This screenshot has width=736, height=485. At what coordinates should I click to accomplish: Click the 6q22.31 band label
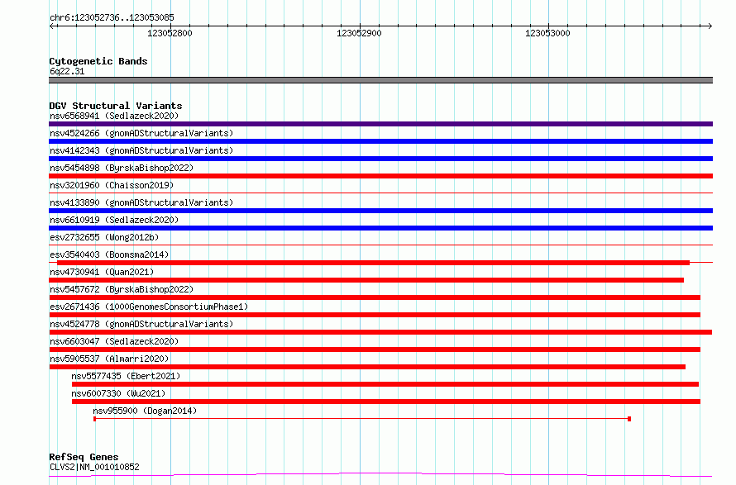click(67, 71)
